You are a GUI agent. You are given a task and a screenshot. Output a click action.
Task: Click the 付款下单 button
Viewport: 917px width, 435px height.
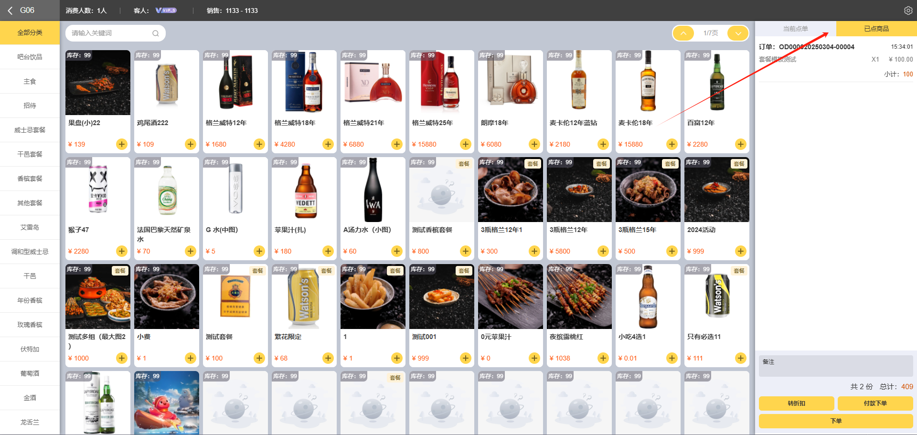875,403
